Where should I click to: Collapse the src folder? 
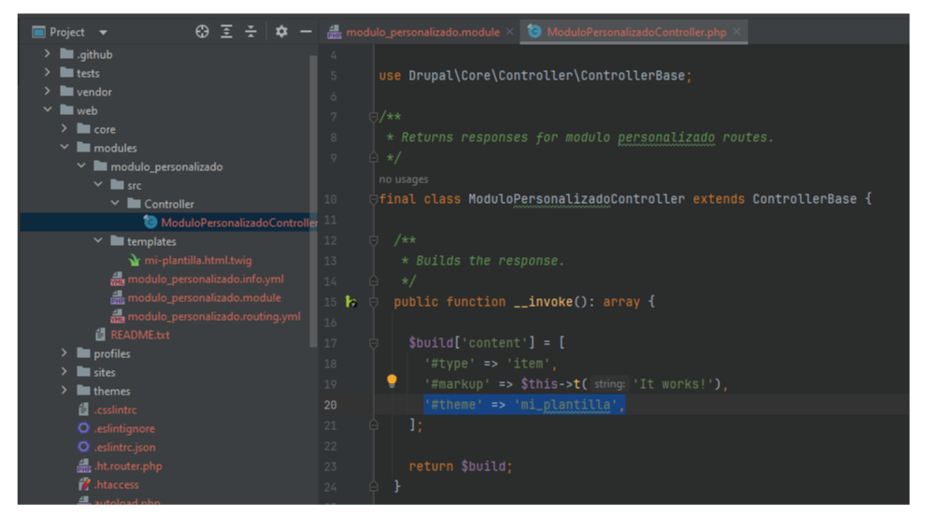[98, 185]
